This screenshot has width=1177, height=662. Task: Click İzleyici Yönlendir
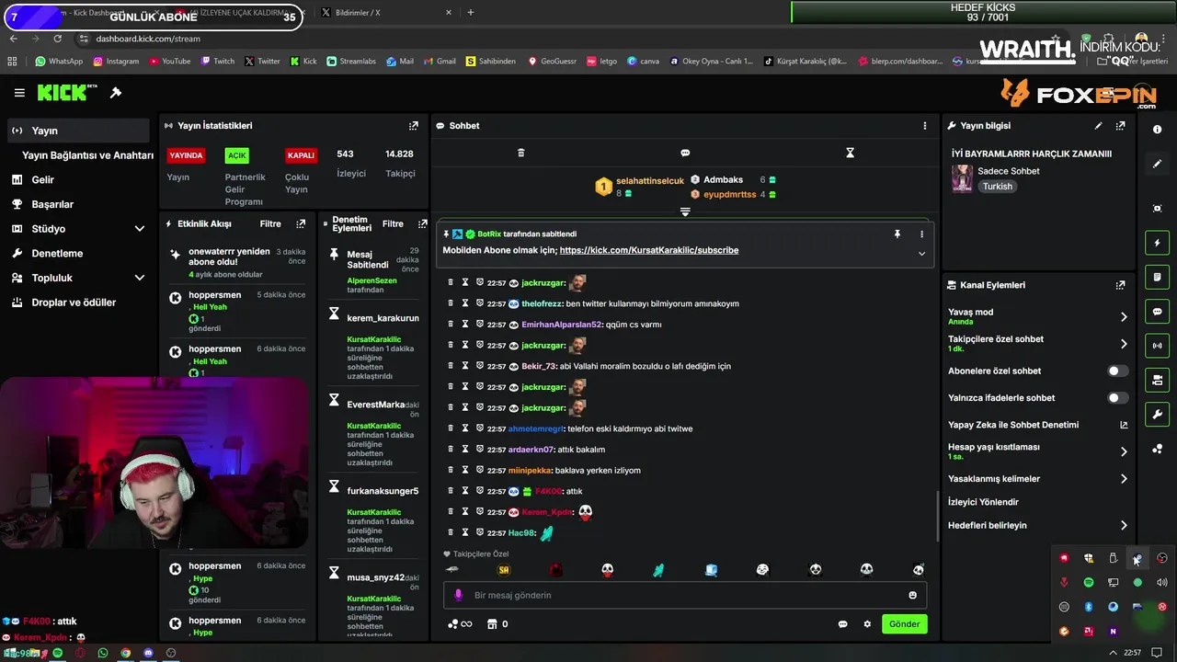point(983,502)
